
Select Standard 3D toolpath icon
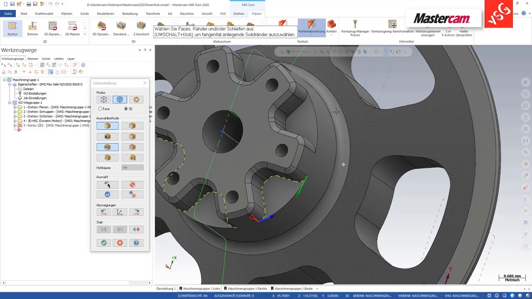pos(121,29)
